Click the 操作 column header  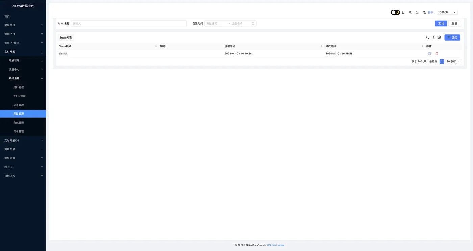tap(429, 46)
